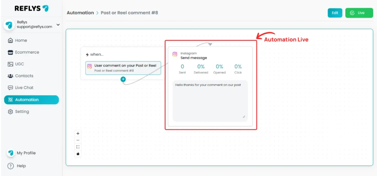377x176 pixels.
Task: Click the lightning bolt when icon
Action: click(87, 54)
